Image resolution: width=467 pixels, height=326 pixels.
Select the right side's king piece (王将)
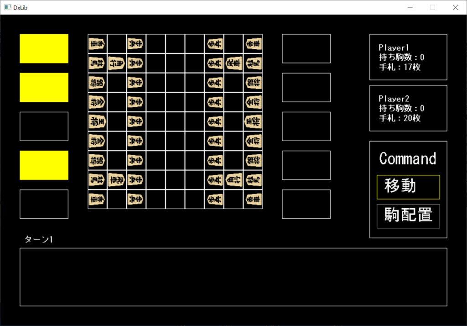click(253, 121)
